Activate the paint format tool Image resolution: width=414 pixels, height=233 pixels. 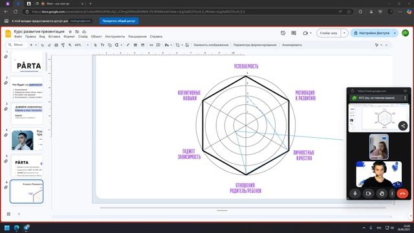[63, 45]
